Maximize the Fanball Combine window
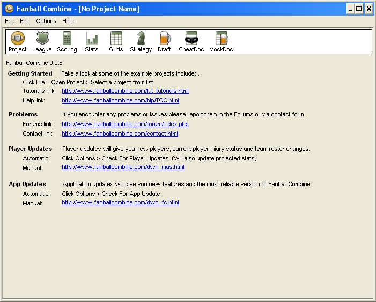 pyautogui.click(x=359, y=9)
